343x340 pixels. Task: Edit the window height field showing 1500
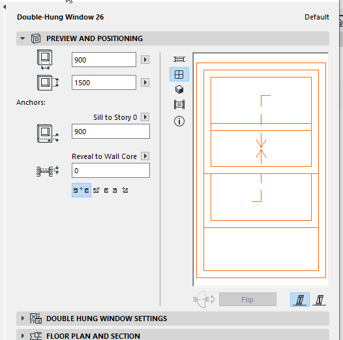pyautogui.click(x=104, y=83)
